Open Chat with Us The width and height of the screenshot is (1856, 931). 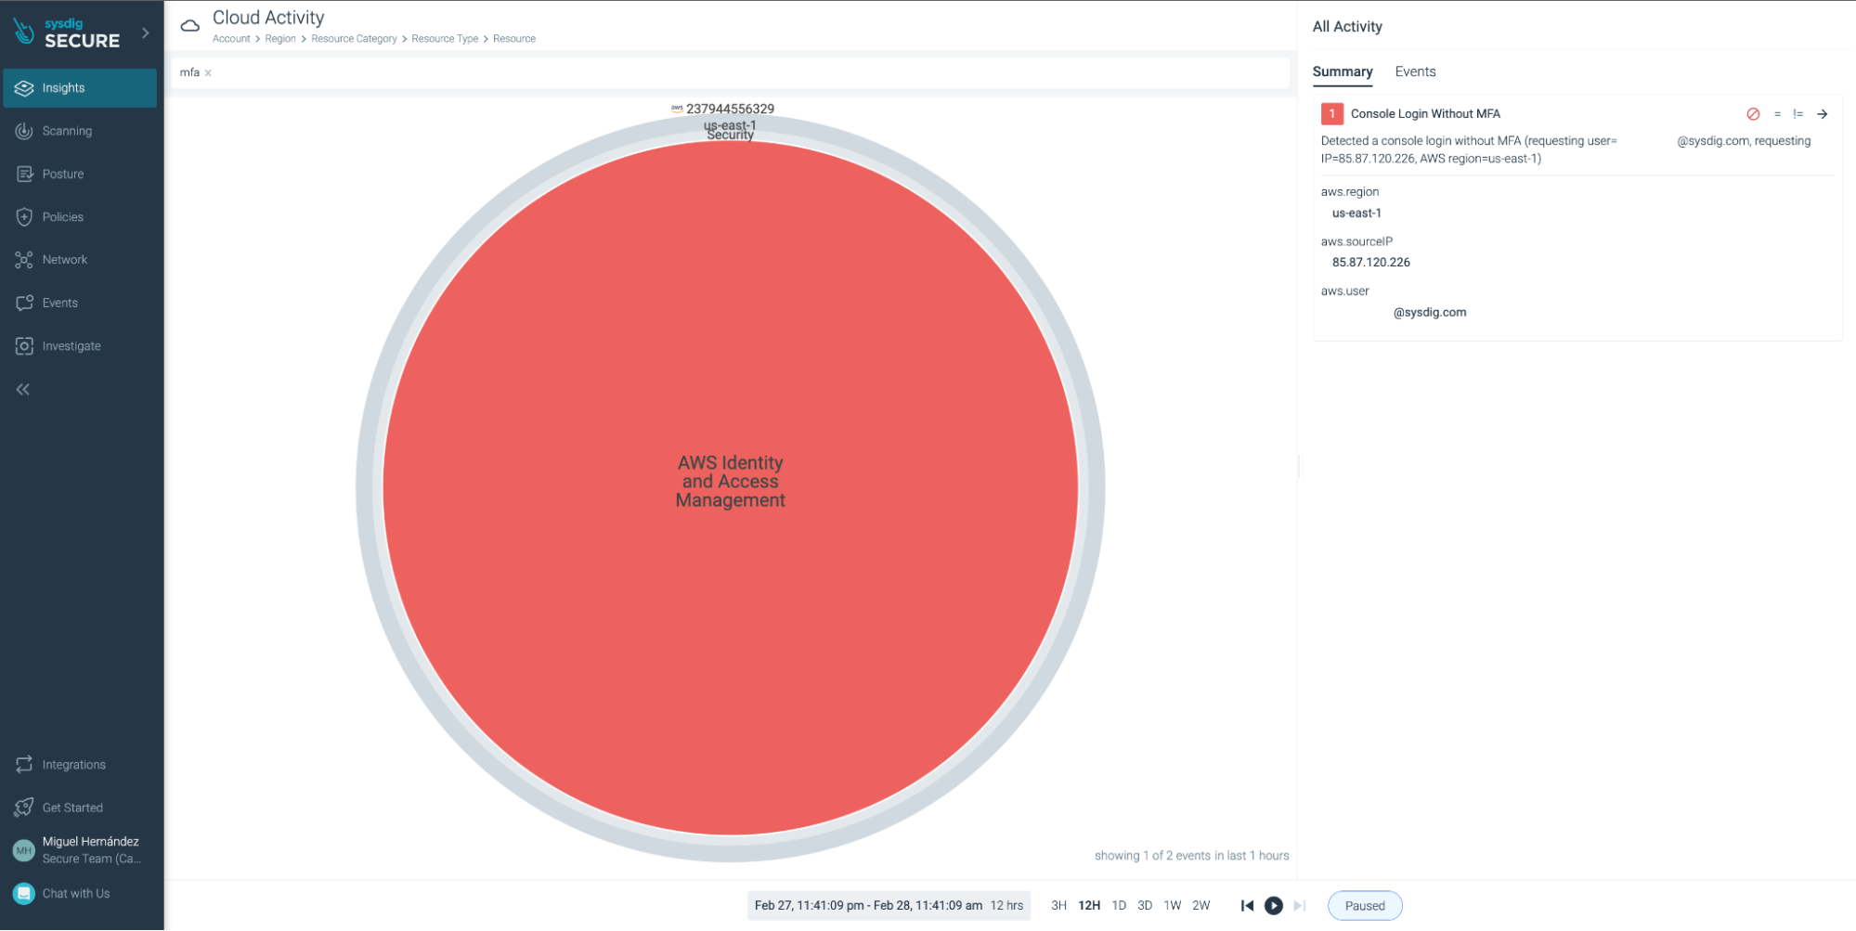coord(80,894)
